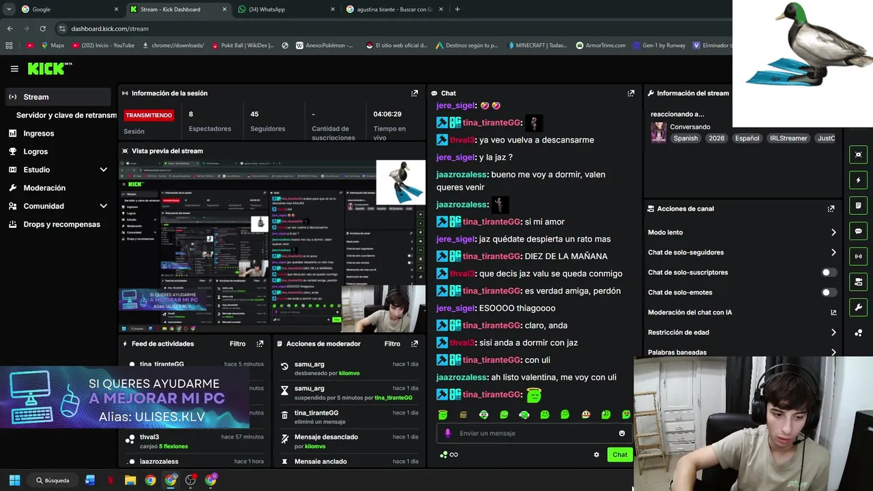Insert the headphones green emote
This screenshot has height=491, width=873.
coord(524,415)
